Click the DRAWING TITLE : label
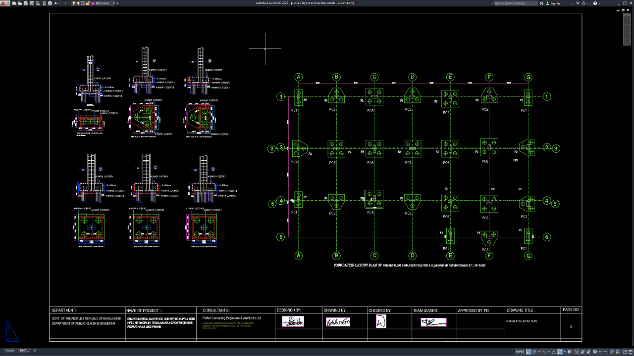Image resolution: width=634 pixels, height=356 pixels. [x=521, y=311]
